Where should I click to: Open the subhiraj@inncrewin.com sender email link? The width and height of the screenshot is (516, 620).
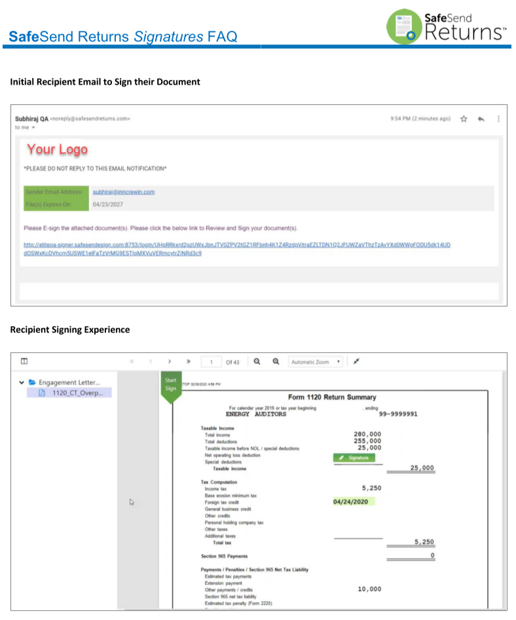pyautogui.click(x=123, y=192)
